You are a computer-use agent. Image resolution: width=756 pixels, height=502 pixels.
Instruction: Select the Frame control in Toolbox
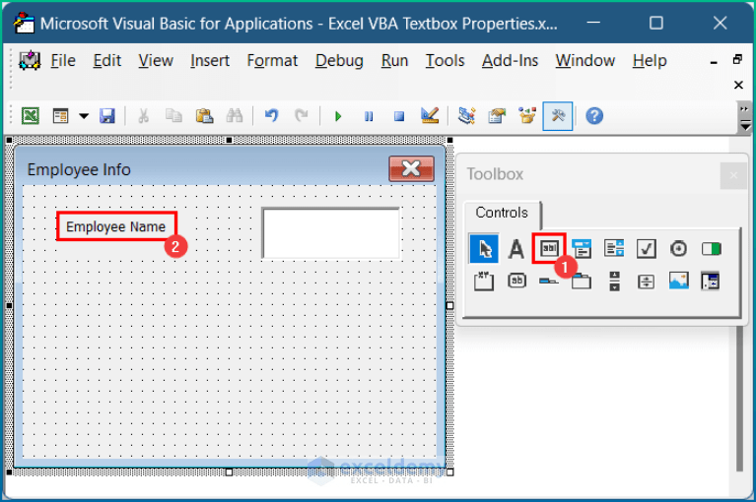[x=484, y=282]
